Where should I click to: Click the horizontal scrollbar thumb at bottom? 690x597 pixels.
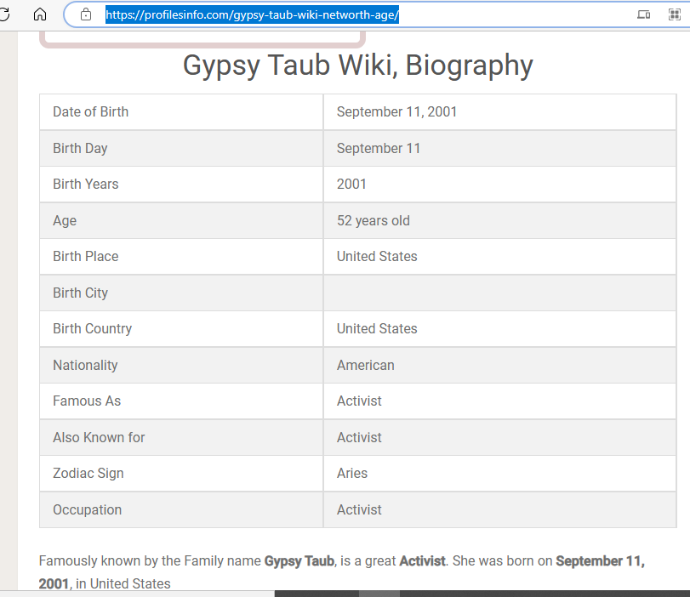pos(379,594)
